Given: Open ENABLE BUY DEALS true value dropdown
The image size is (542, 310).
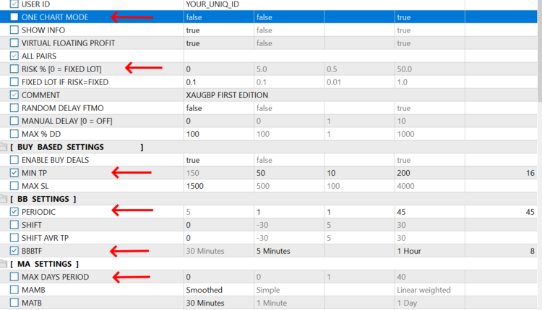Looking at the screenshot, I should pos(217,160).
